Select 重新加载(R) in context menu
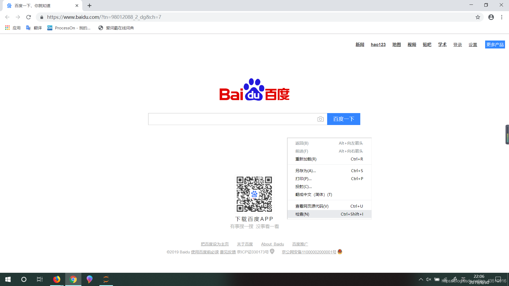Screen dimensions: 509x286 coord(329,159)
